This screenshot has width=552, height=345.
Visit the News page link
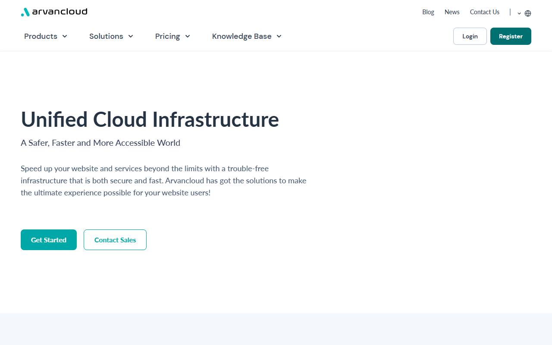452,12
